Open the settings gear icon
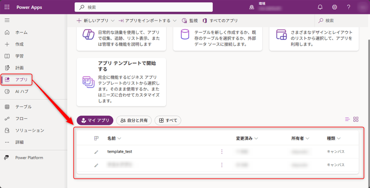Screen dimensions: 370x188 (334, 7)
